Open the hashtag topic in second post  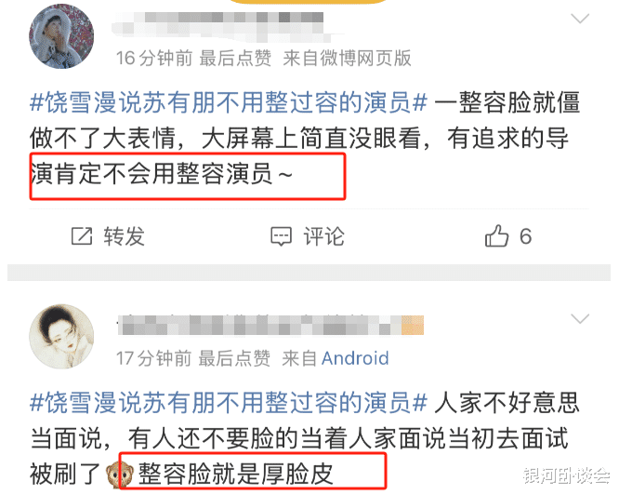[229, 403]
